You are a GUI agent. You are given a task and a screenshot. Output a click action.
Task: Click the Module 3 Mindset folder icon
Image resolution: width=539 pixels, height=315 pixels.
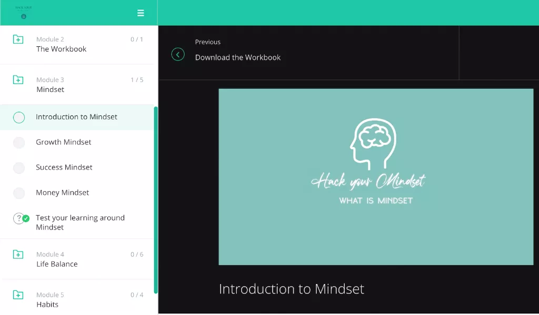click(x=18, y=79)
